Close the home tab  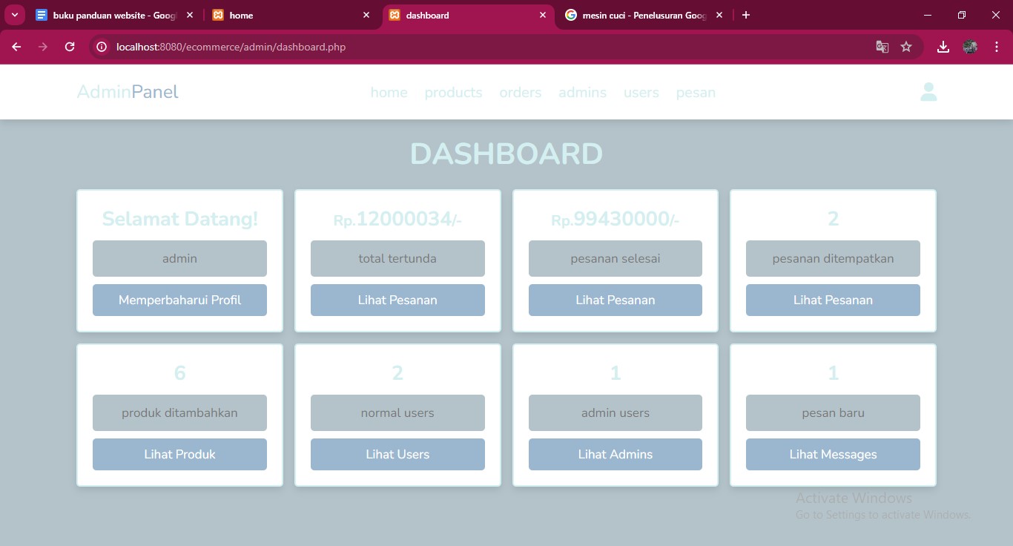click(x=366, y=15)
